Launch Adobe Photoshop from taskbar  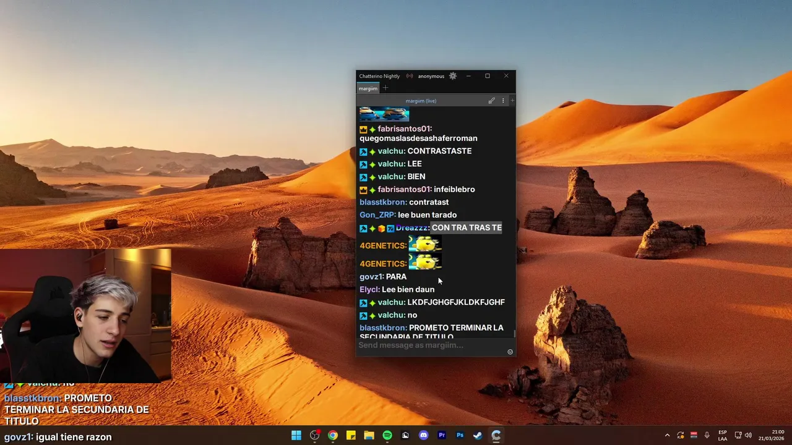[460, 435]
